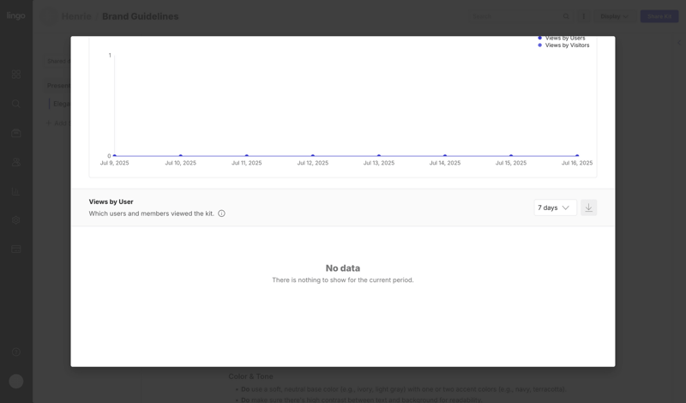Viewport: 686px width, 403px height.
Task: Click the Share Kit button
Action: click(x=659, y=16)
